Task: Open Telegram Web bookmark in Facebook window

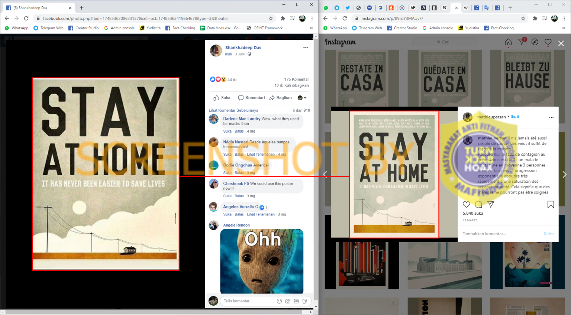Action: 49,28
